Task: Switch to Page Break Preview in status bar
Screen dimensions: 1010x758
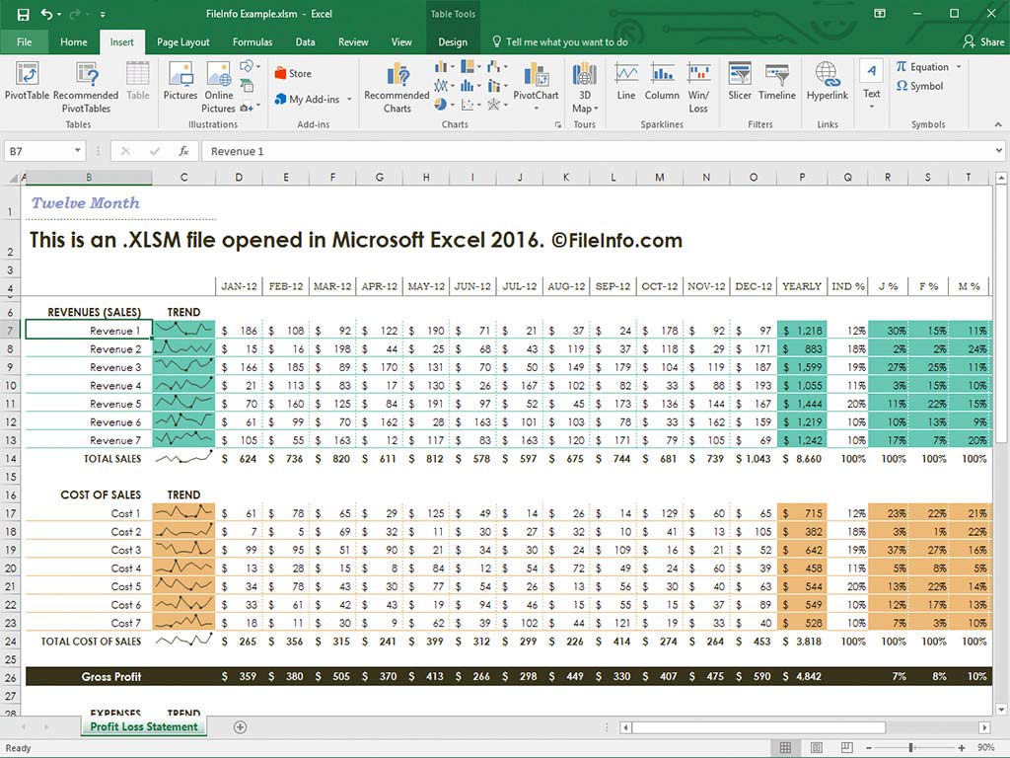Action: pyautogui.click(x=847, y=748)
